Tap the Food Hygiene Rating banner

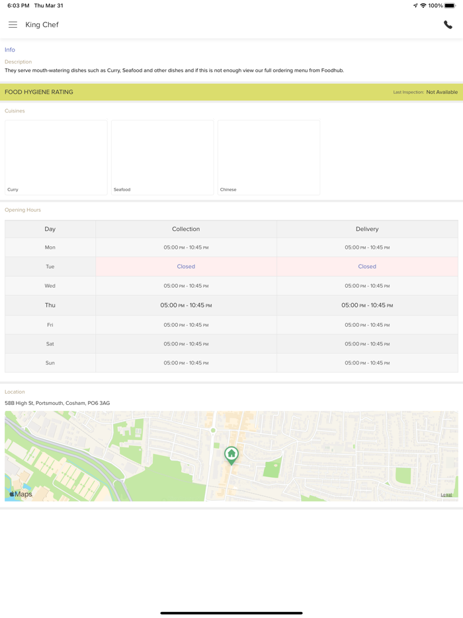click(232, 92)
